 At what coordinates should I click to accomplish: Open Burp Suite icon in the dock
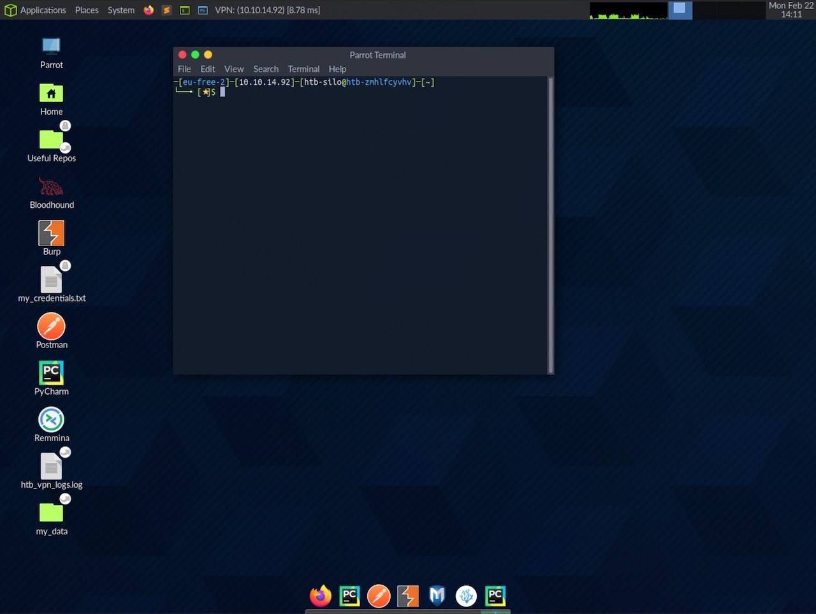click(408, 596)
